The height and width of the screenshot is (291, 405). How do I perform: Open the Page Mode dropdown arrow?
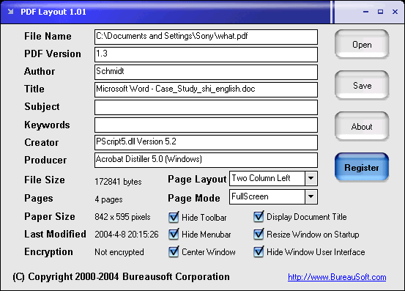pyautogui.click(x=311, y=196)
